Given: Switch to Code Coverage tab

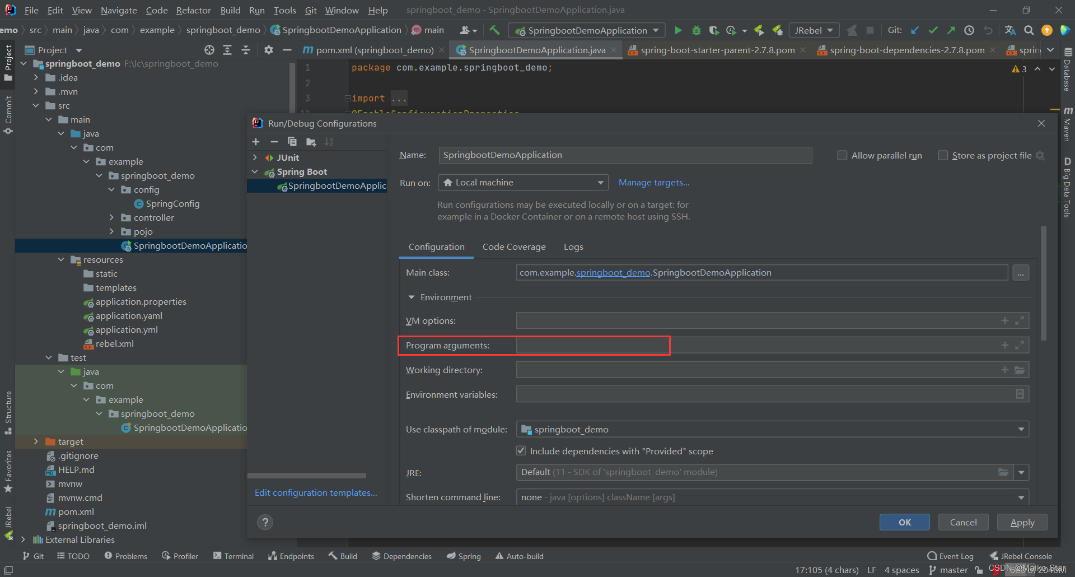Looking at the screenshot, I should tap(514, 246).
